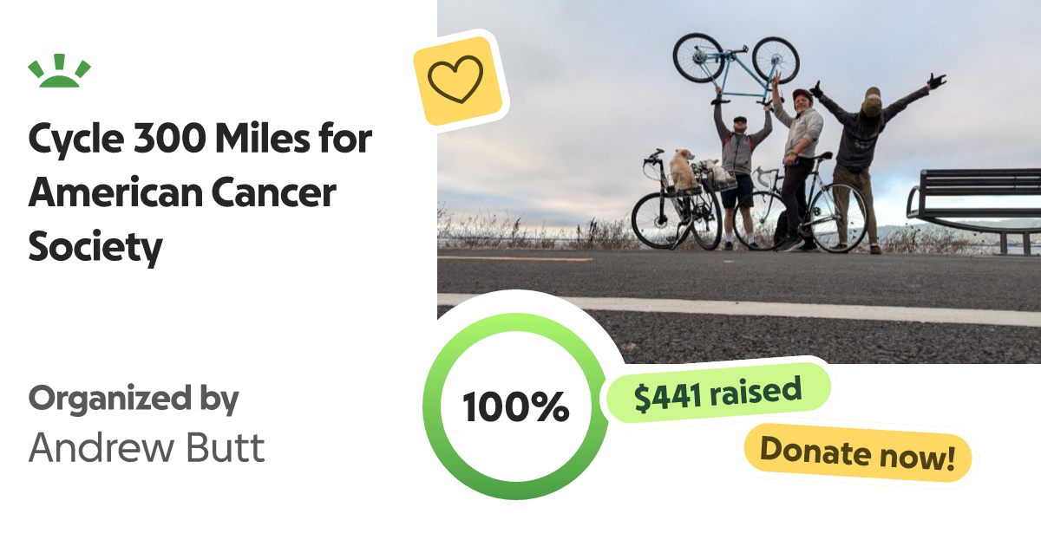Click the dog sitting in bike basket
This screenshot has width=1041, height=546.
681,169
